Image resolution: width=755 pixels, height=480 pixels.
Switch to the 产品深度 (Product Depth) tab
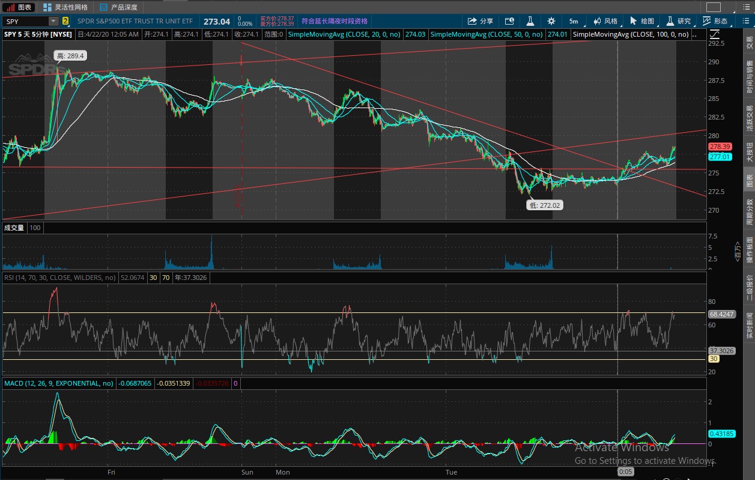pyautogui.click(x=119, y=7)
